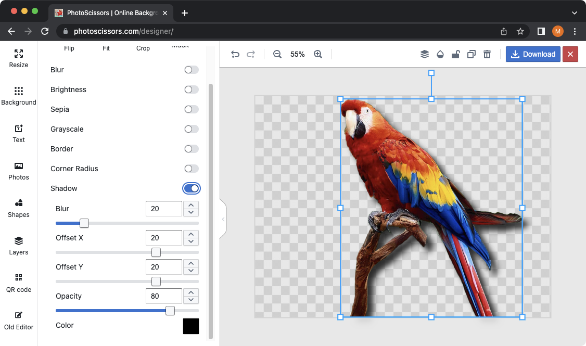Screen dimensions: 586x346
Task: Open the Background sidebar tab
Action: 19,96
